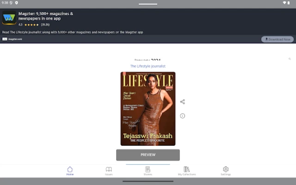Viewport: 296px width, 185px height.
Task: Click the Magzter banner title text
Action: point(45,16)
